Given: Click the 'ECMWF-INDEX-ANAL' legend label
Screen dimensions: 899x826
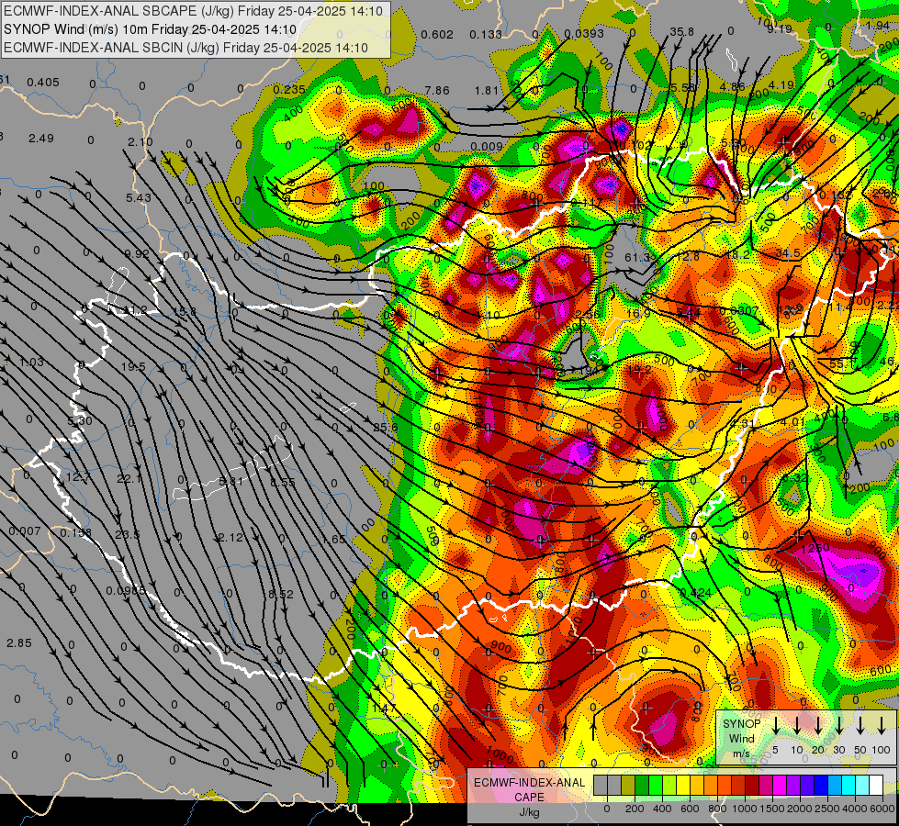Looking at the screenshot, I should click(x=529, y=783).
